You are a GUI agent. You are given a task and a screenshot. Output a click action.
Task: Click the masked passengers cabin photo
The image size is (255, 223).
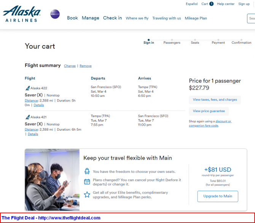pos(52,180)
